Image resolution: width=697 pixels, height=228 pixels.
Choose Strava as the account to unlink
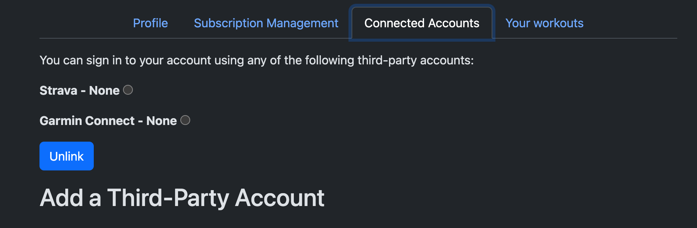click(128, 90)
